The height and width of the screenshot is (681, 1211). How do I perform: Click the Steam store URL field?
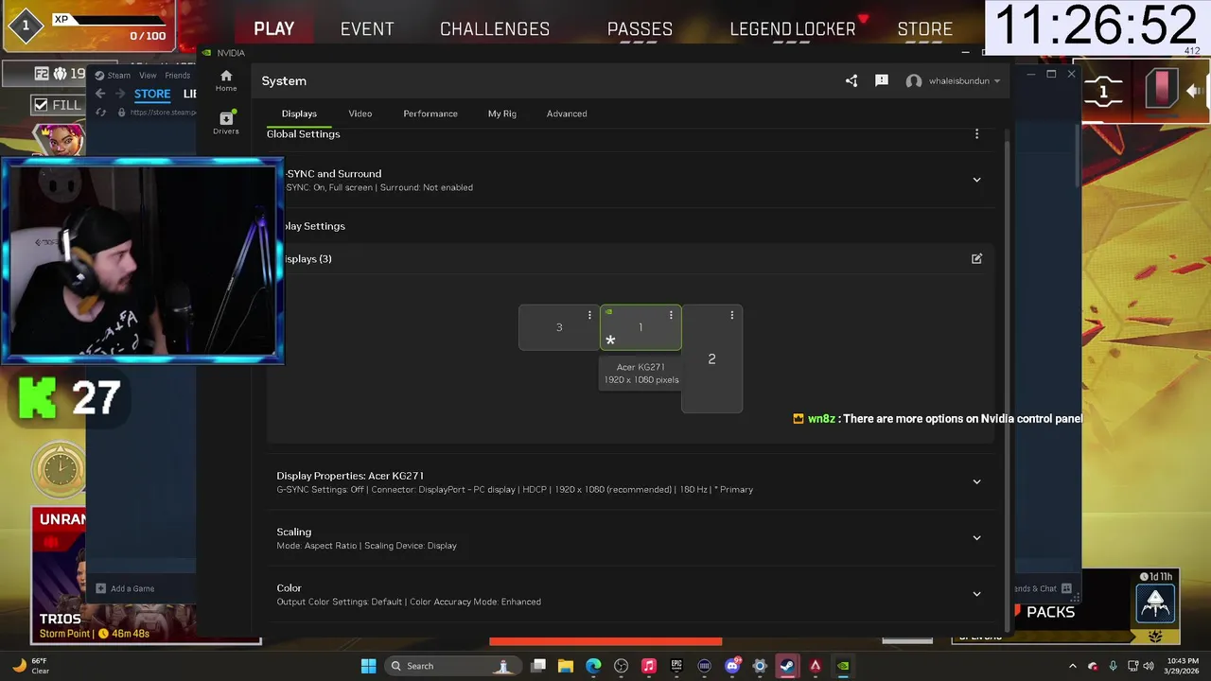tap(163, 113)
